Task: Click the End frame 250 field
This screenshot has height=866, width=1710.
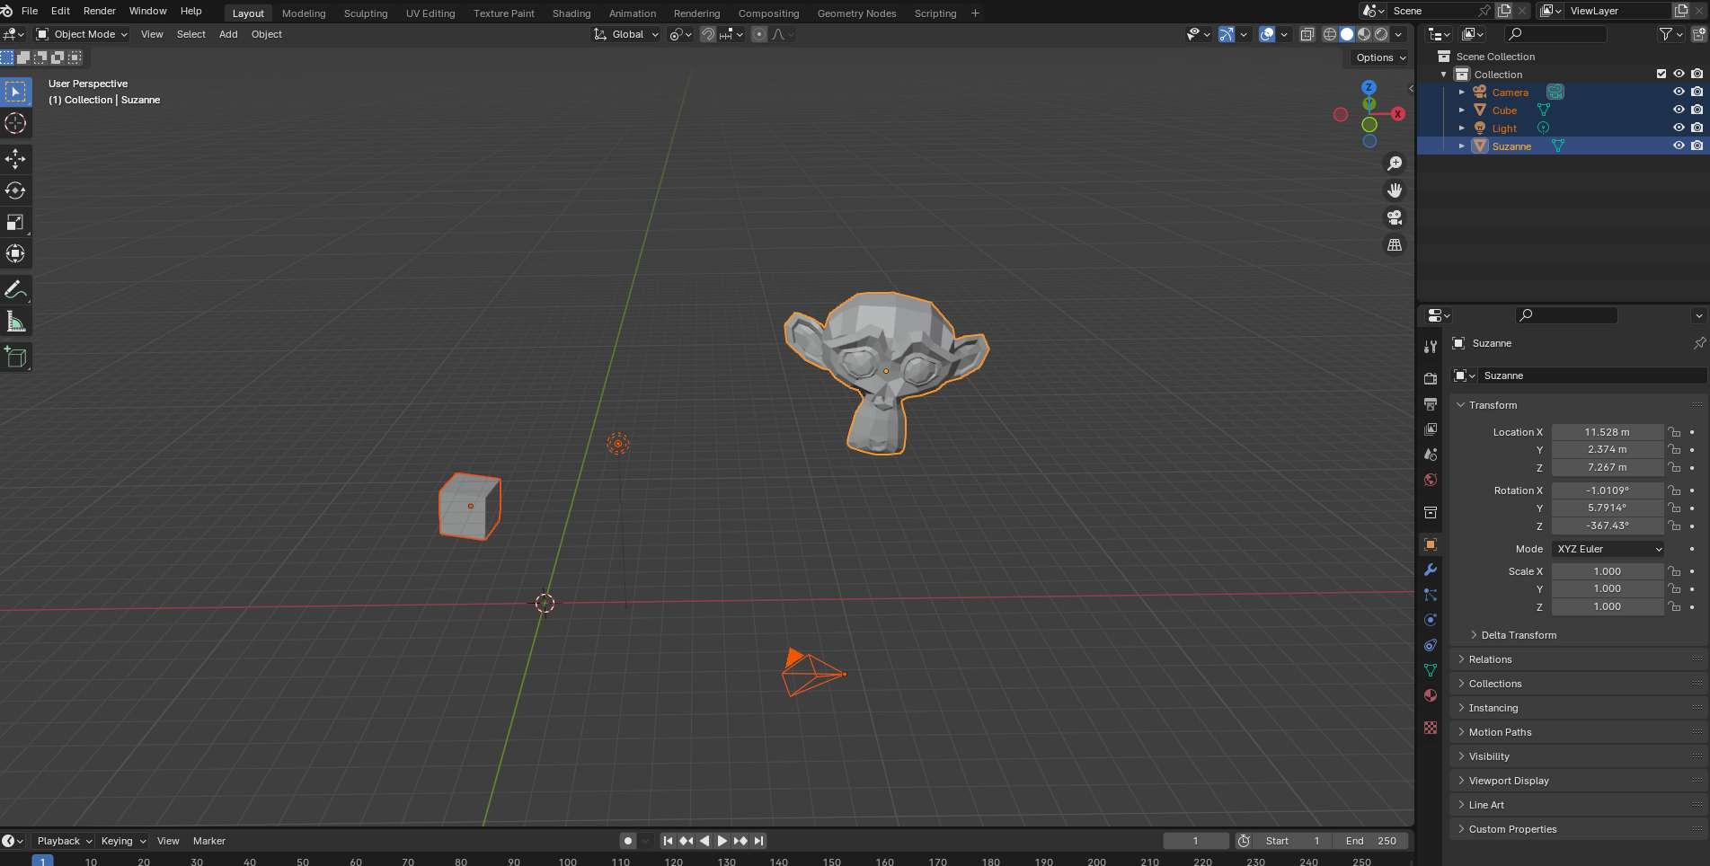Action: point(1370,841)
